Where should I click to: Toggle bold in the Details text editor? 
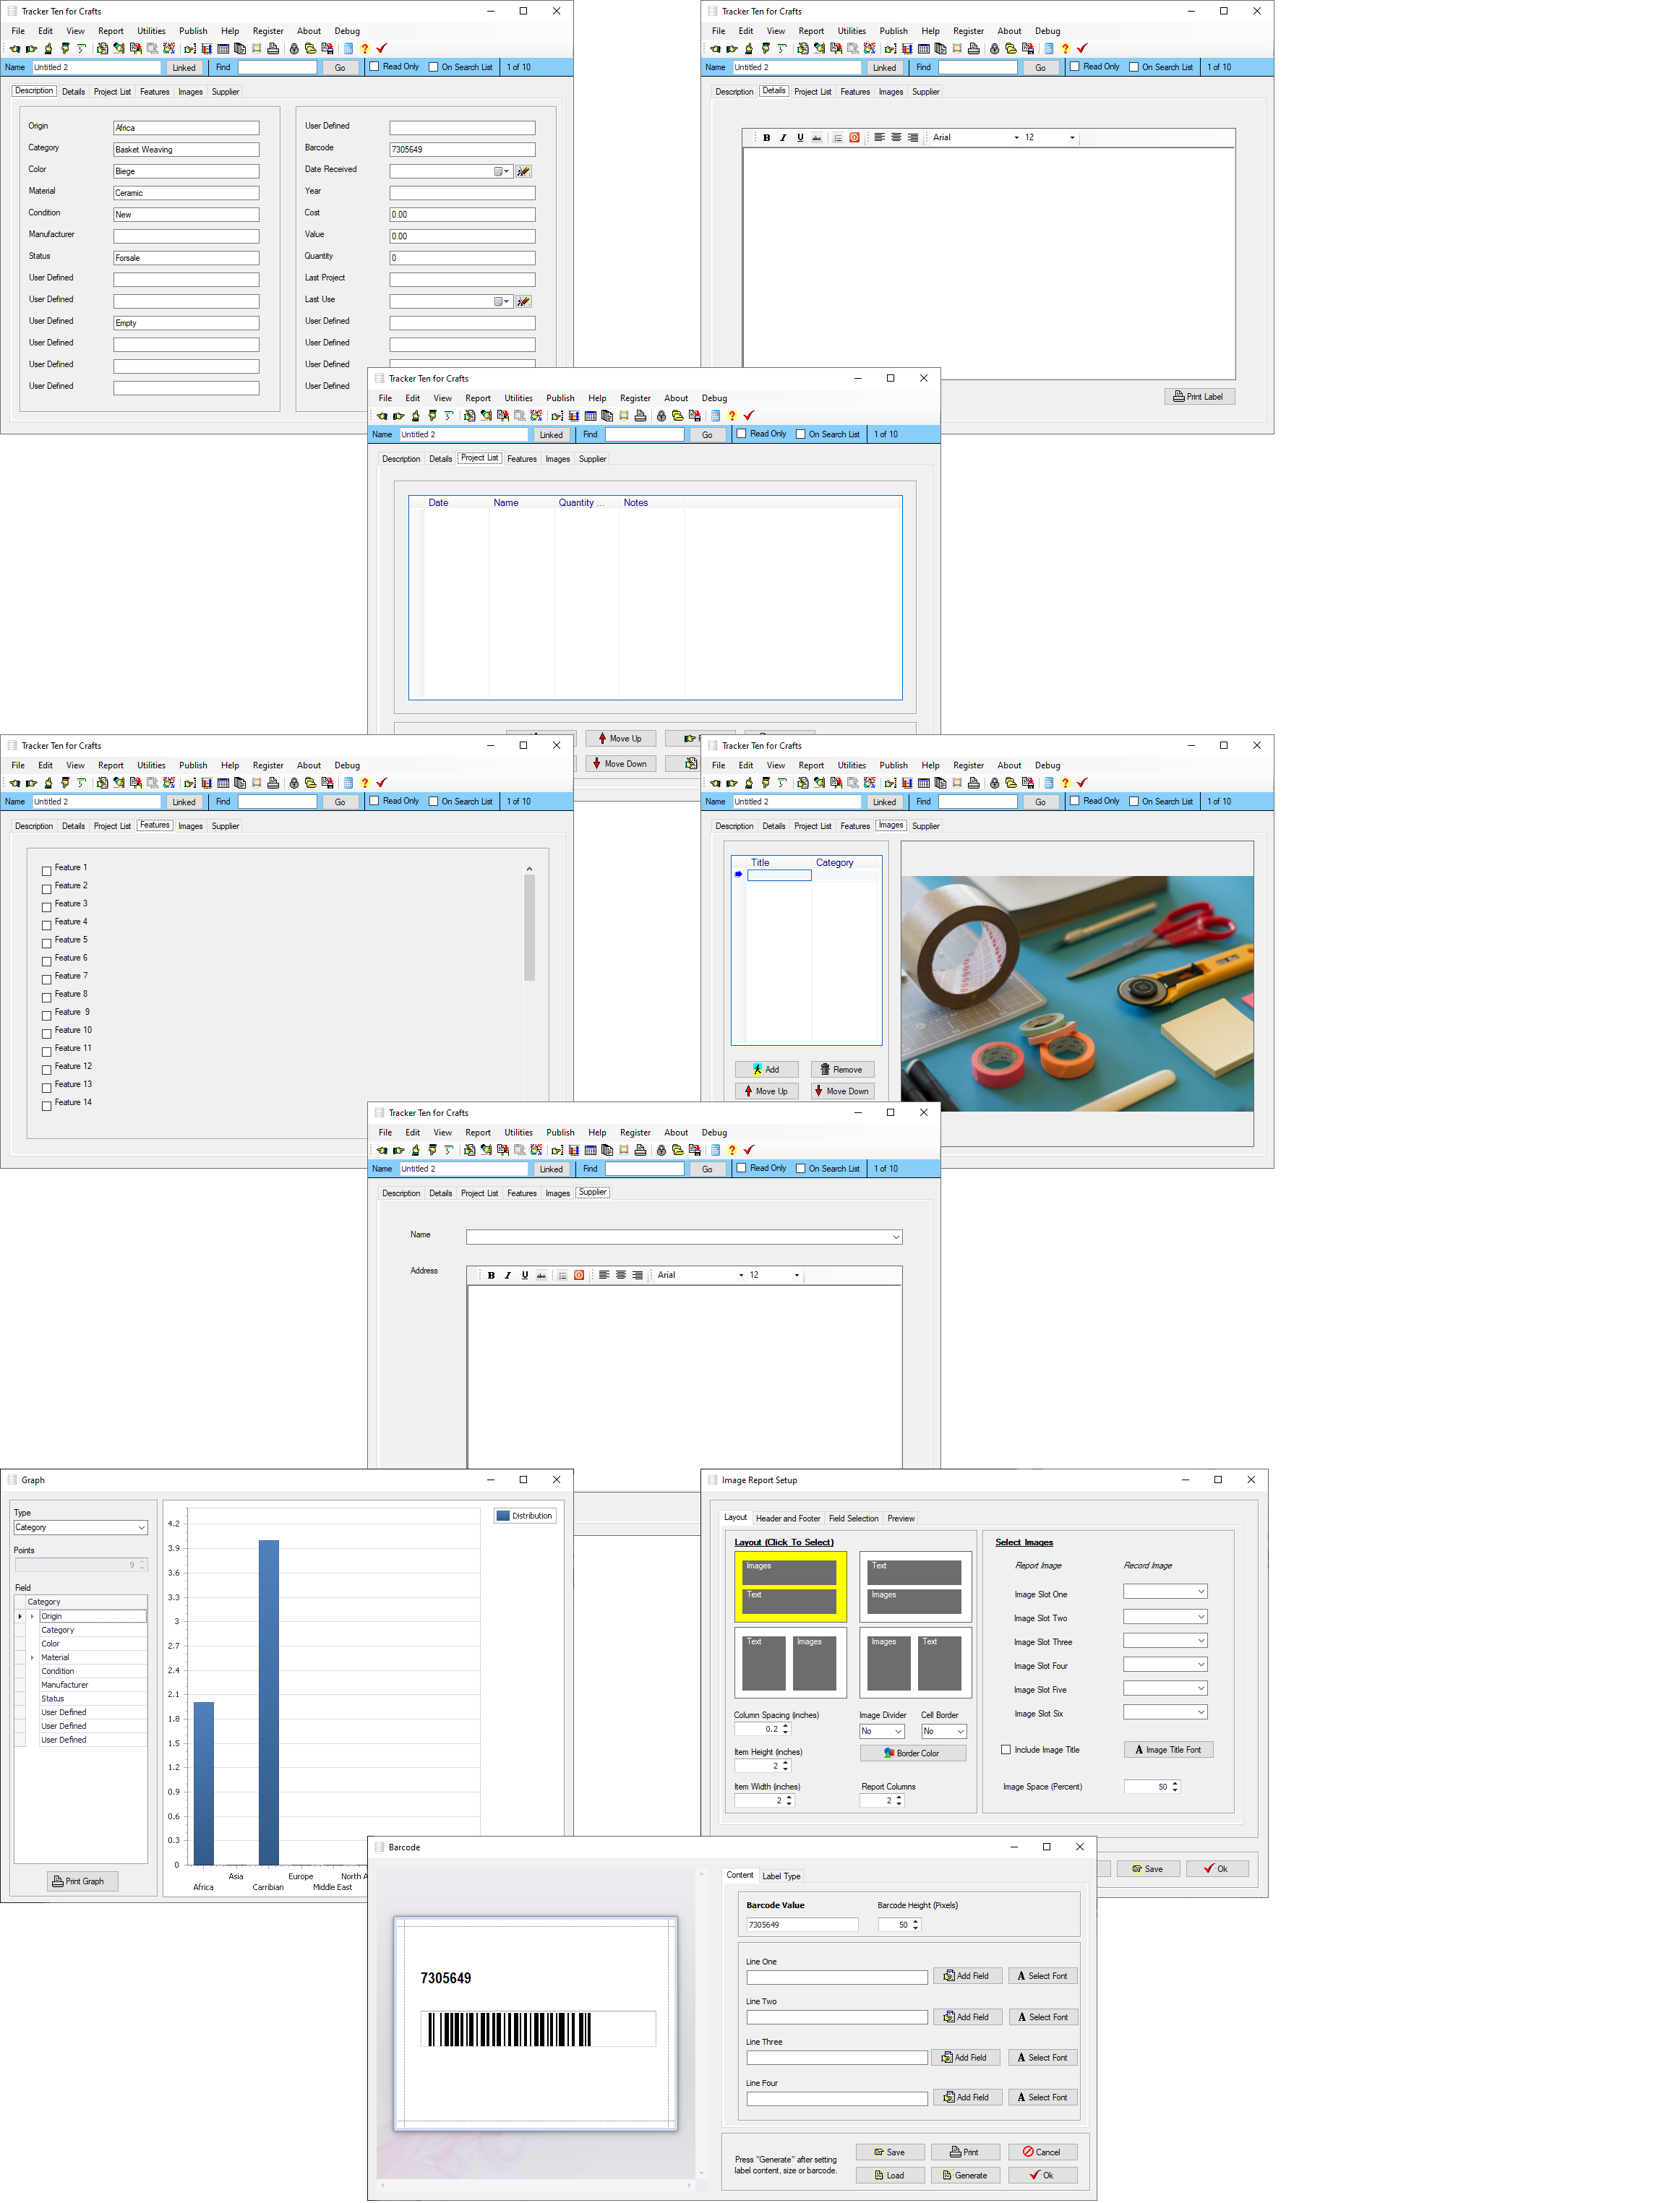pyautogui.click(x=766, y=138)
